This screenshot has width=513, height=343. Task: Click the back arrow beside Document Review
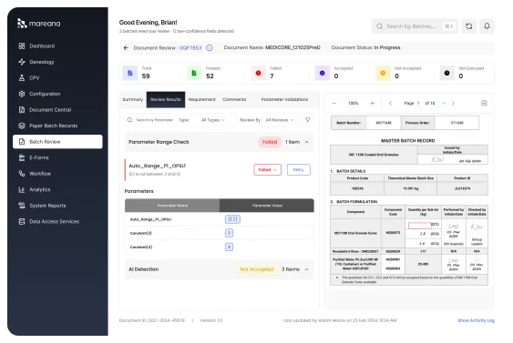pyautogui.click(x=126, y=47)
